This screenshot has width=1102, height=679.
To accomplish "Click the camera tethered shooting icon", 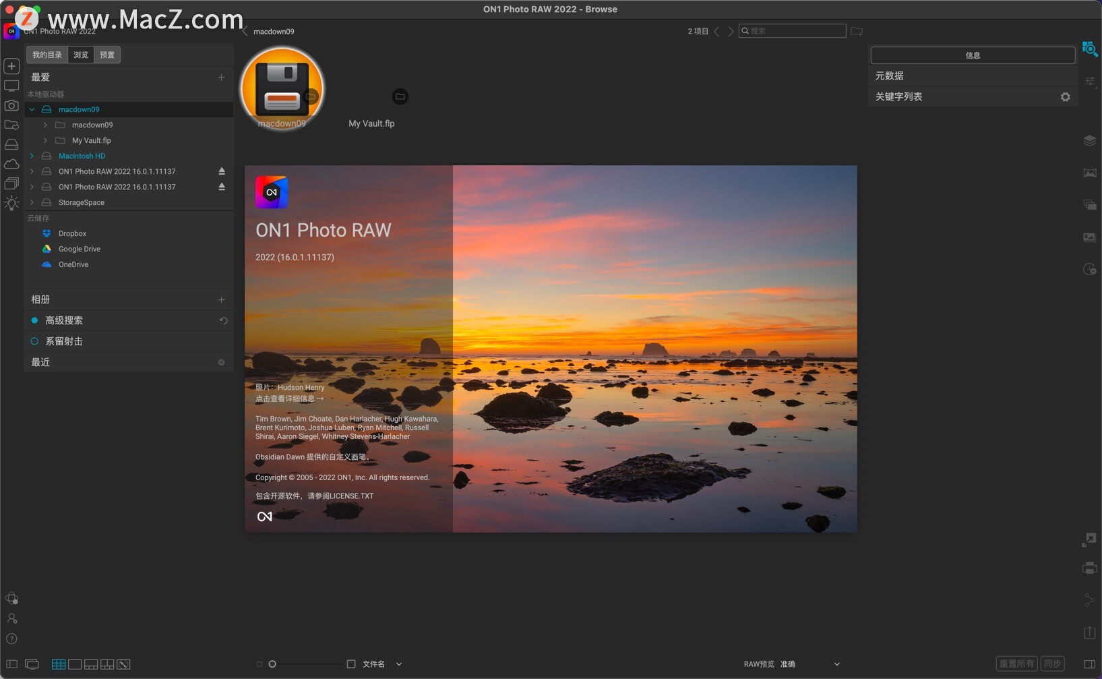I will tap(11, 105).
